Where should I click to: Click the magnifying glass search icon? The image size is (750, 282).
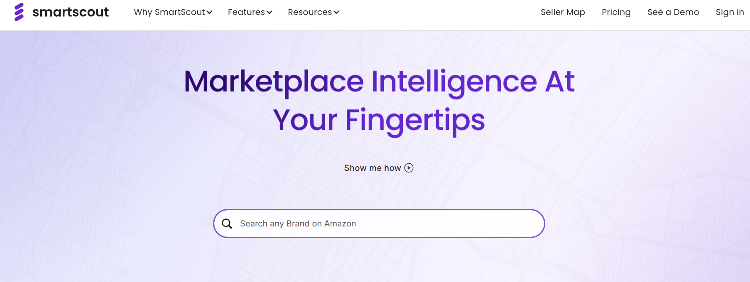click(x=227, y=224)
